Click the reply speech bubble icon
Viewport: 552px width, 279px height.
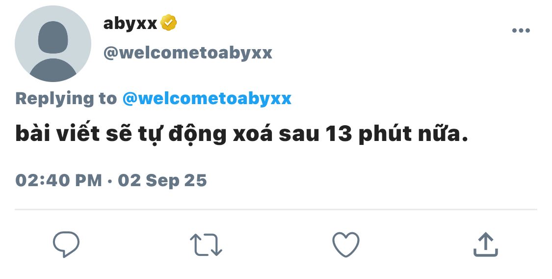(x=66, y=244)
